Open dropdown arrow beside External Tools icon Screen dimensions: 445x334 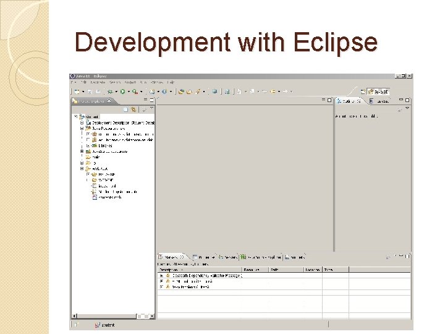point(141,92)
